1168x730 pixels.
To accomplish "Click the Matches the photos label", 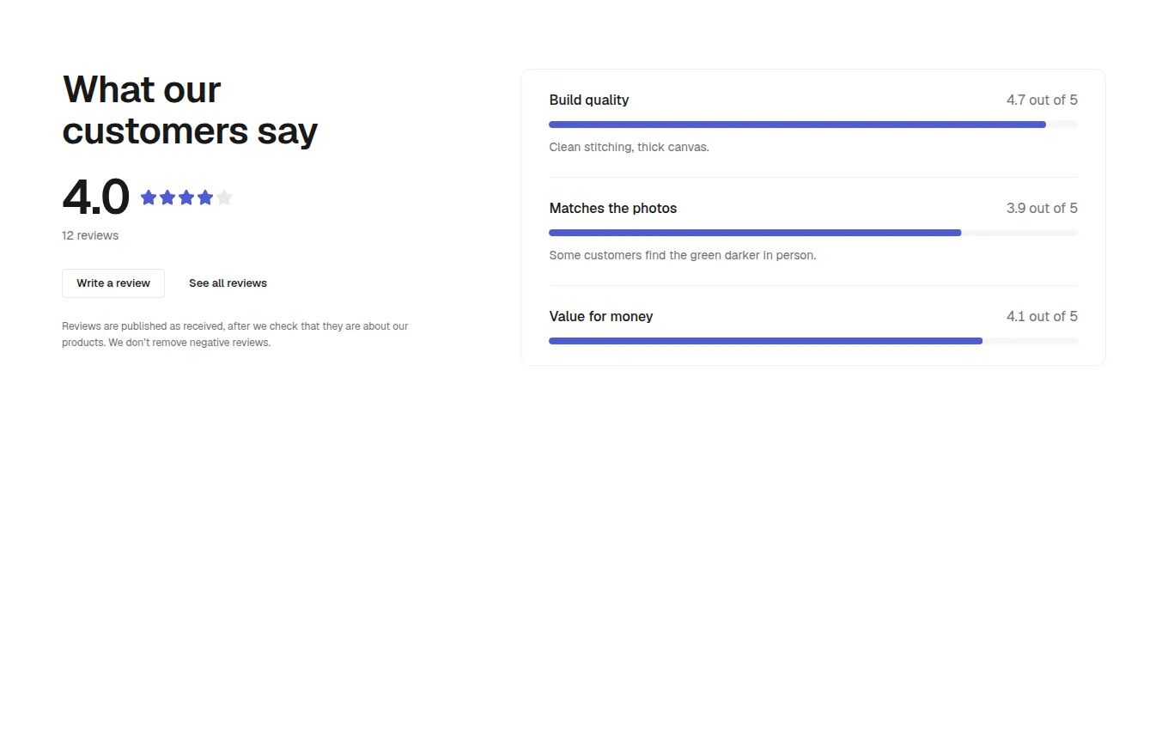I will (613, 208).
